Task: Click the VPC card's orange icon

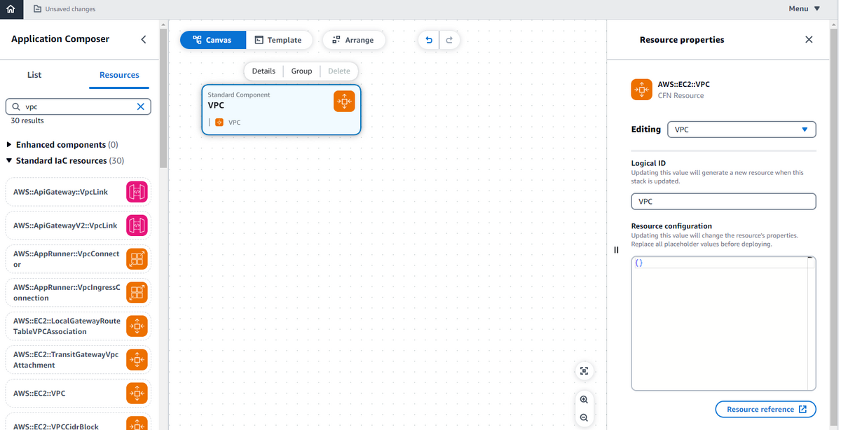Action: coord(344,102)
